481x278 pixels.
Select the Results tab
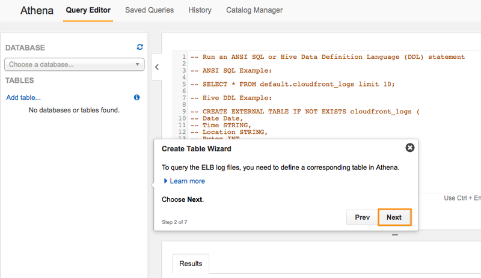click(191, 263)
